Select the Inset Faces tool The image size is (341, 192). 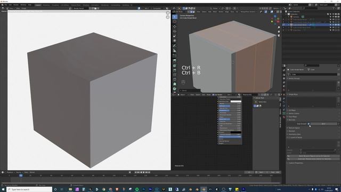[x=175, y=65]
